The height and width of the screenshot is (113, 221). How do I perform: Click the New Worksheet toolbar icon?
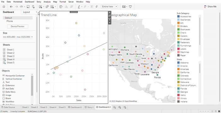[40, 7]
